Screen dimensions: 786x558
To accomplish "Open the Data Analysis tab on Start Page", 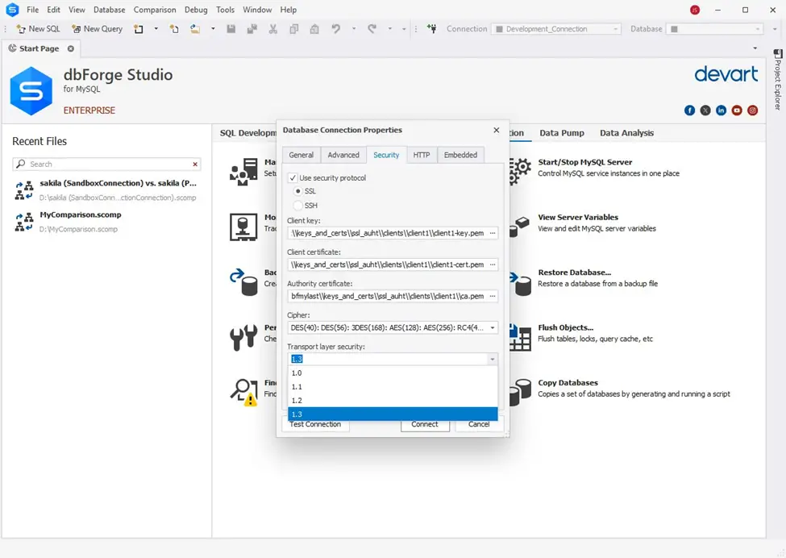I will (x=626, y=133).
